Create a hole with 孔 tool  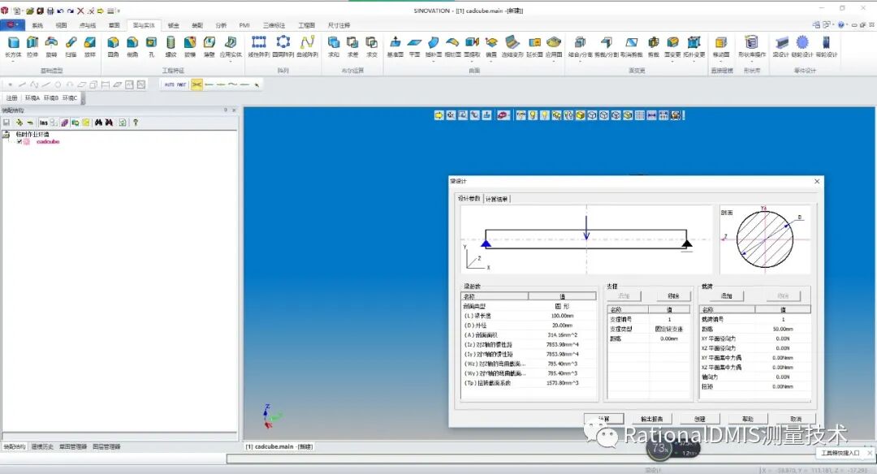(x=152, y=45)
